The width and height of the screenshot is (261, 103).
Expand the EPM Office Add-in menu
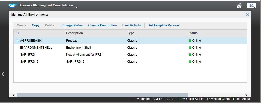192,99
